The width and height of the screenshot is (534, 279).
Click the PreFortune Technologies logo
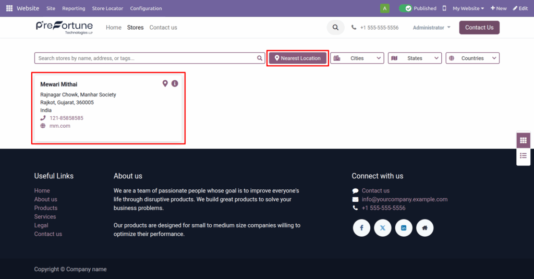tap(64, 28)
